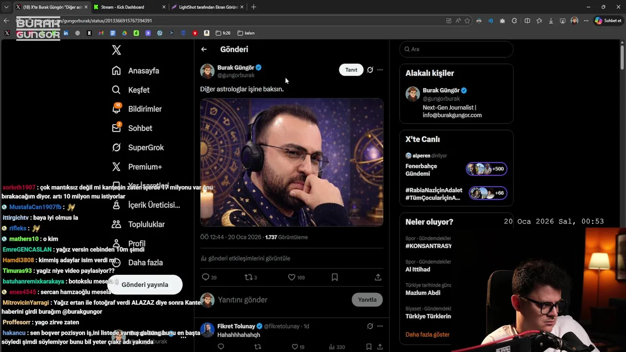Click the Gönderi yayınla button
The image size is (626, 352).
[x=145, y=285]
